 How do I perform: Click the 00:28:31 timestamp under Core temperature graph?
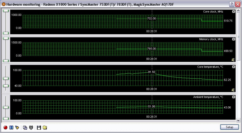click(x=152, y=89)
